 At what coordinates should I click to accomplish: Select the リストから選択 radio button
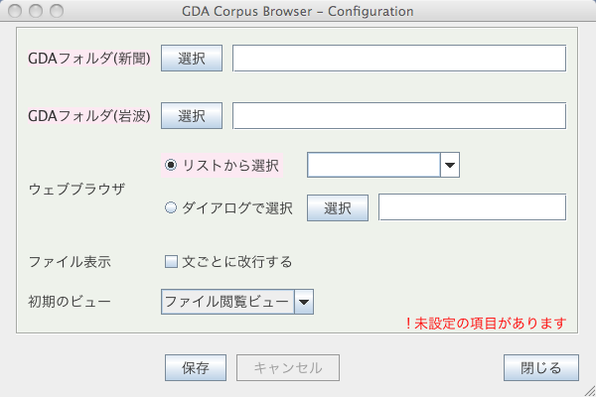[x=171, y=166]
